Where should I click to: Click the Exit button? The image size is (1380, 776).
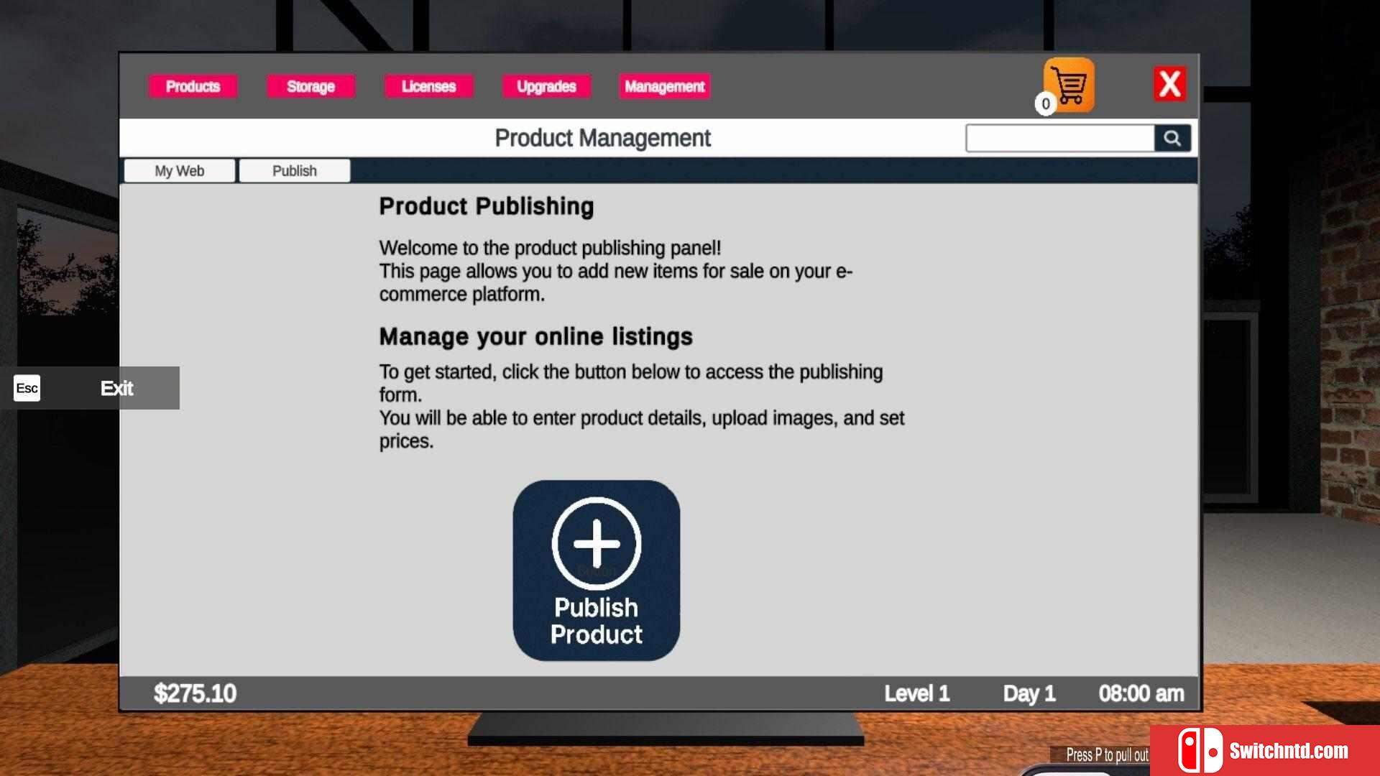[x=116, y=388]
